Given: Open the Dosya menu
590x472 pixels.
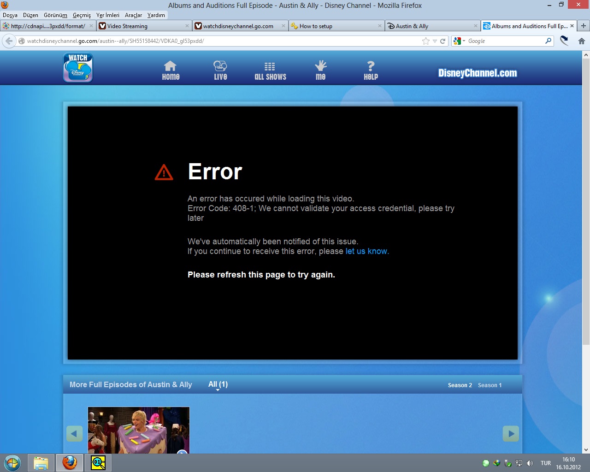Looking at the screenshot, I should [x=10, y=15].
